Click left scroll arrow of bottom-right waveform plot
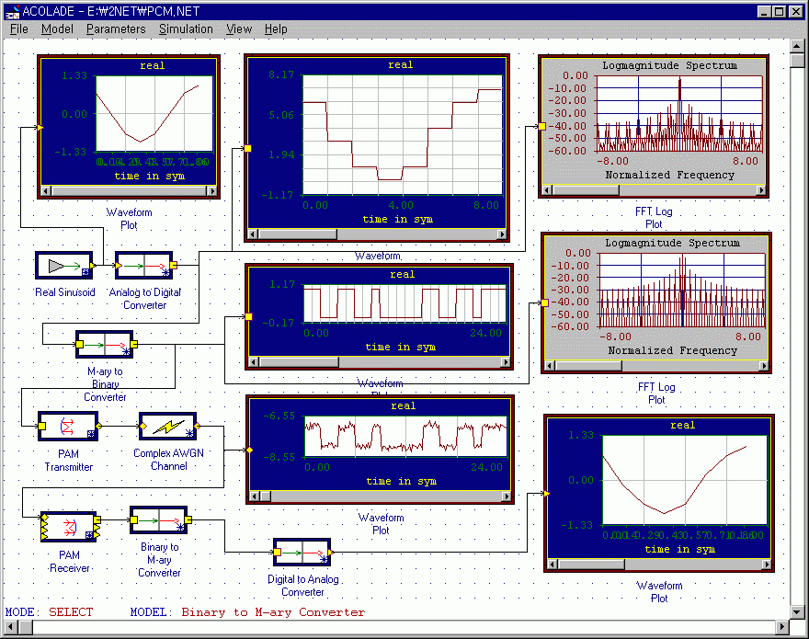Viewport: 809px width, 639px height. tap(553, 565)
